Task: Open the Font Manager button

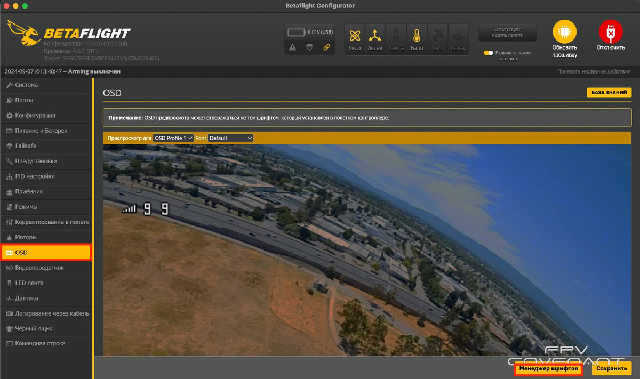Action: point(548,368)
